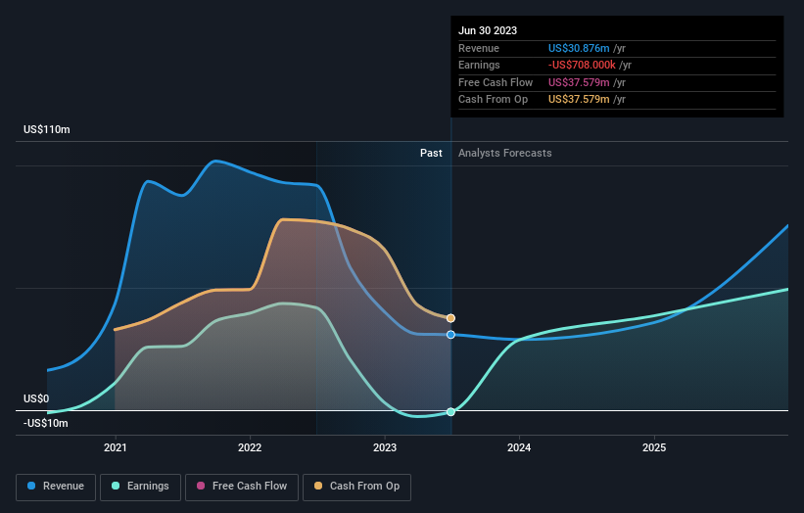Screen dimensions: 804x513
Task: Click the orange Cash From Op data point marker
Action: (x=450, y=318)
